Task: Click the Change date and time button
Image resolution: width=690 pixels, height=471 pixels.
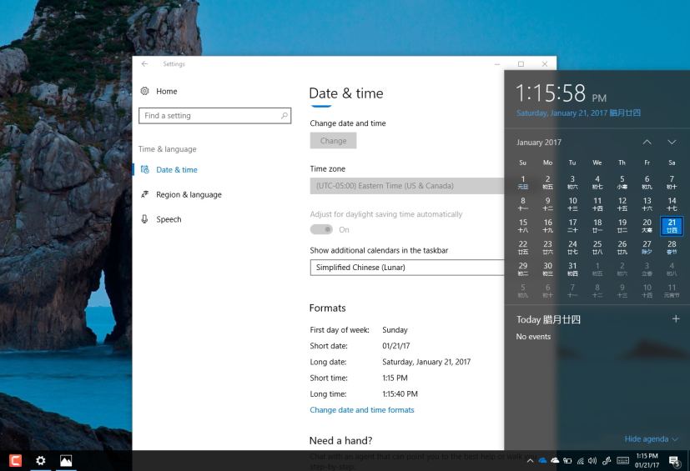Action: click(x=333, y=141)
